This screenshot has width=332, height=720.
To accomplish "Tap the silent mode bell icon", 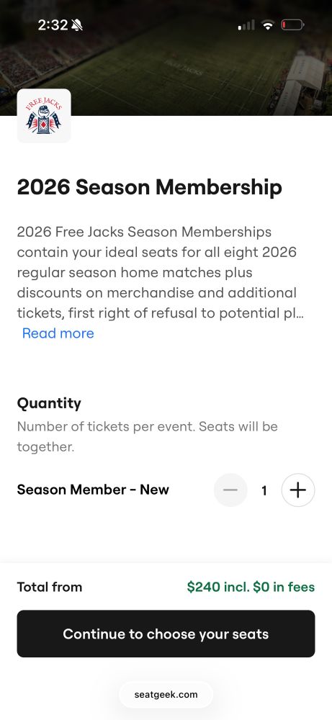I will (x=77, y=24).
